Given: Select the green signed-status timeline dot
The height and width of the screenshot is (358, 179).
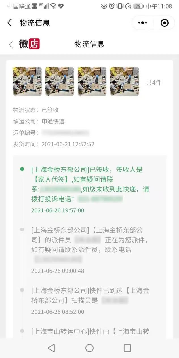Looking at the screenshot, I should pos(22,169).
